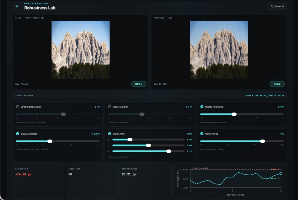Click the Color Jitter brightness slider handle
298x200 pixels.
pos(130,140)
